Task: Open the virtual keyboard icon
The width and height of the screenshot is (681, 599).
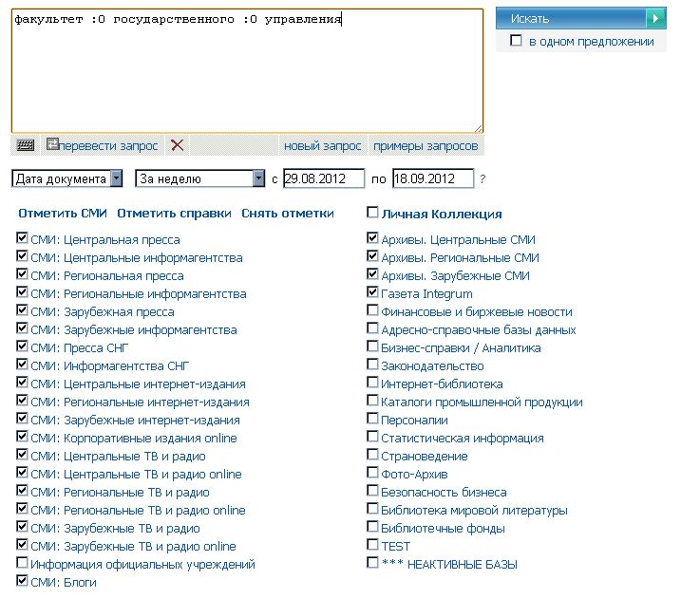Action: tap(26, 145)
